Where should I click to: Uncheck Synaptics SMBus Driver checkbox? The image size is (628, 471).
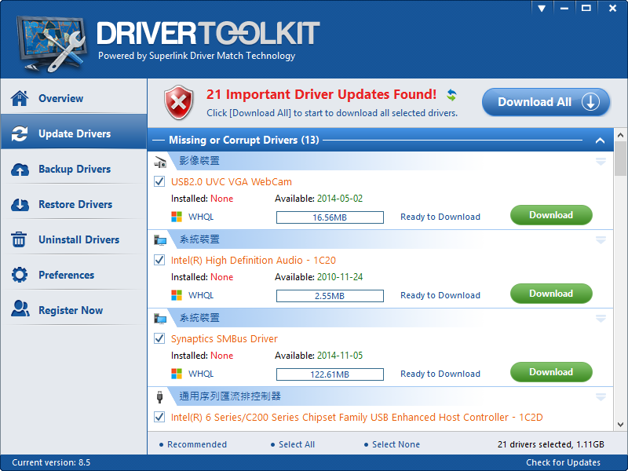[x=159, y=338]
